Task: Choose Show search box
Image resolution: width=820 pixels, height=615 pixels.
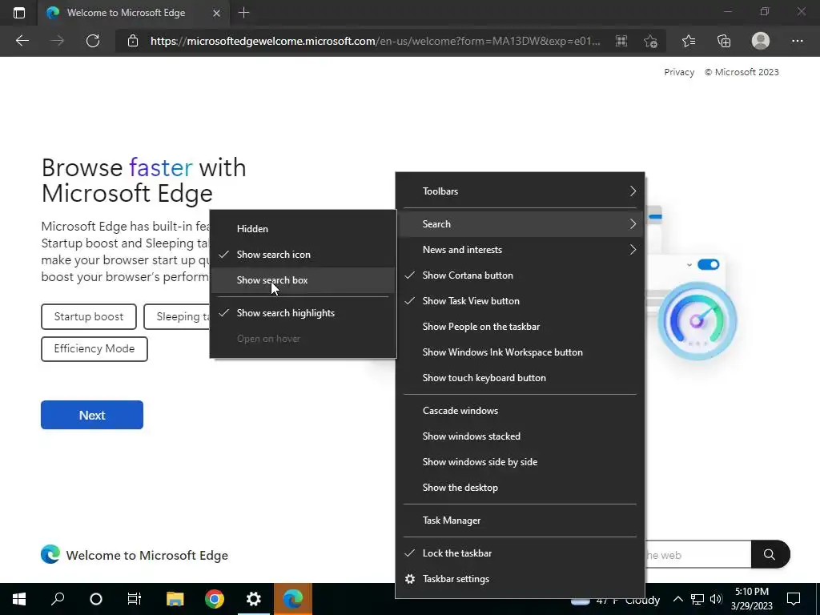Action: (303, 280)
